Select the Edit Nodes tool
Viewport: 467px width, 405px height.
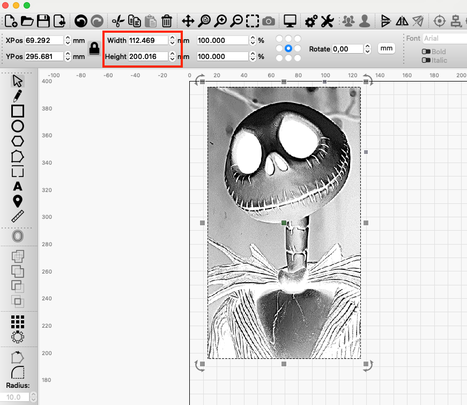coord(18,156)
